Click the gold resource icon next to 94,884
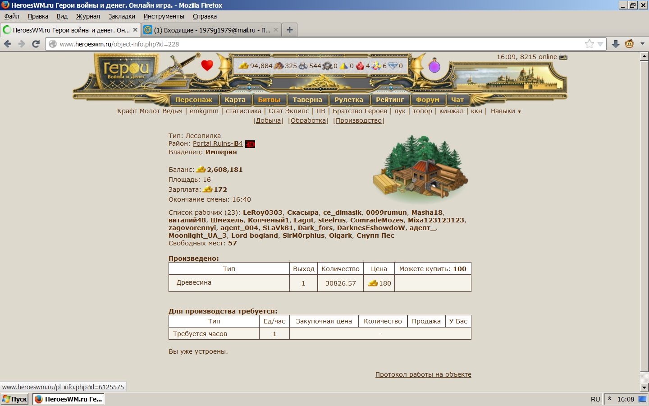Image resolution: width=649 pixels, height=406 pixels. (x=243, y=66)
